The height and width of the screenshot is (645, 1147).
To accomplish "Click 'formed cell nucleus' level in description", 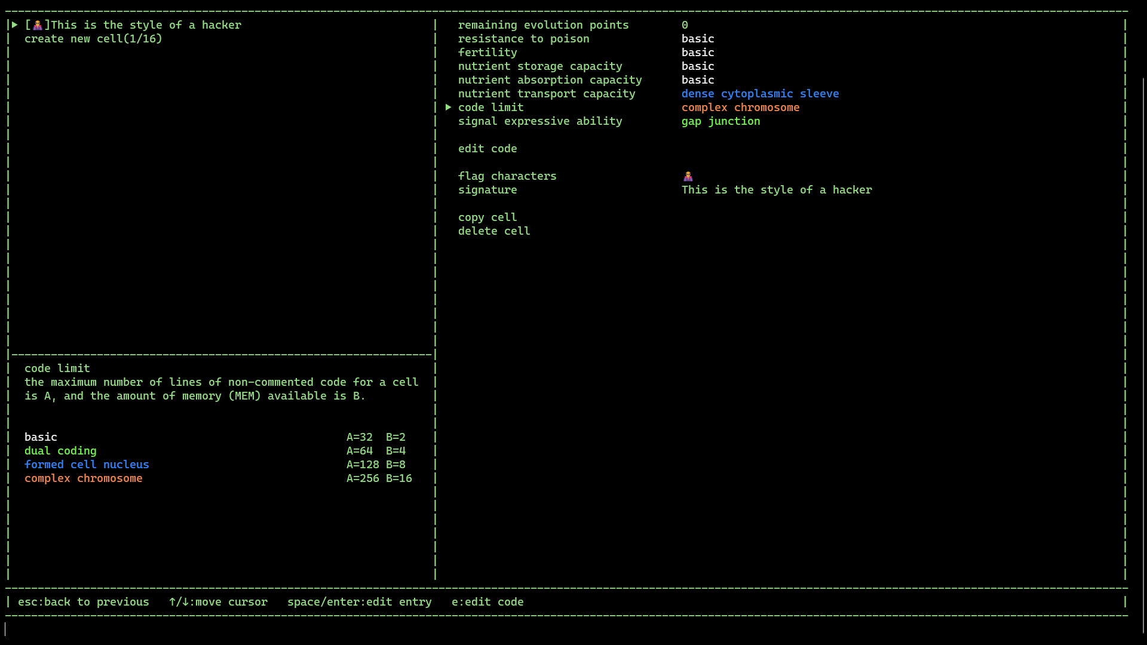I will [87, 465].
